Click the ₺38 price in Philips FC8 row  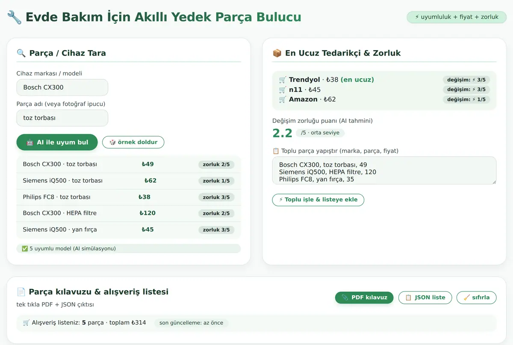tap(144, 197)
